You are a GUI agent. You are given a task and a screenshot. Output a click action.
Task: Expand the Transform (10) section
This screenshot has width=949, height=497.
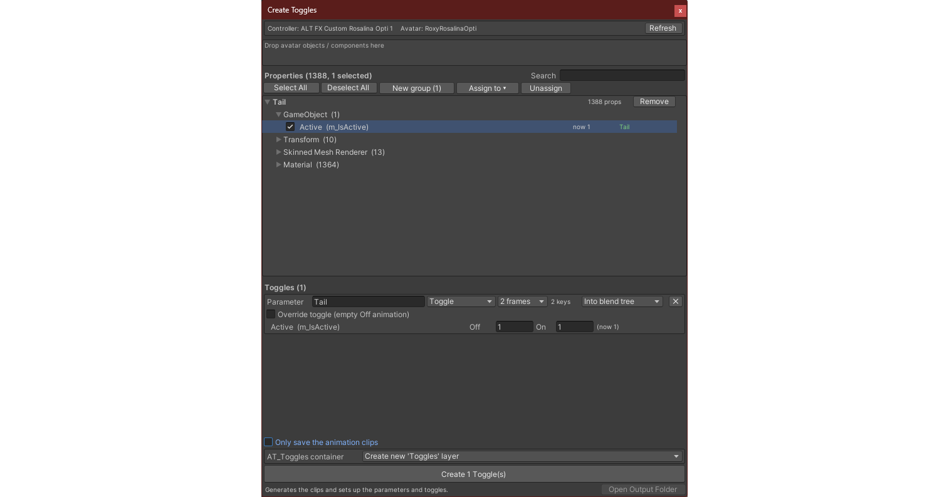tap(278, 140)
